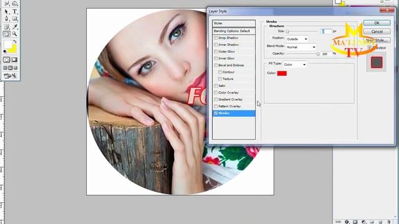Viewport: 399px width, 224px height.
Task: Swap foreground and background colors
Action: [15, 42]
